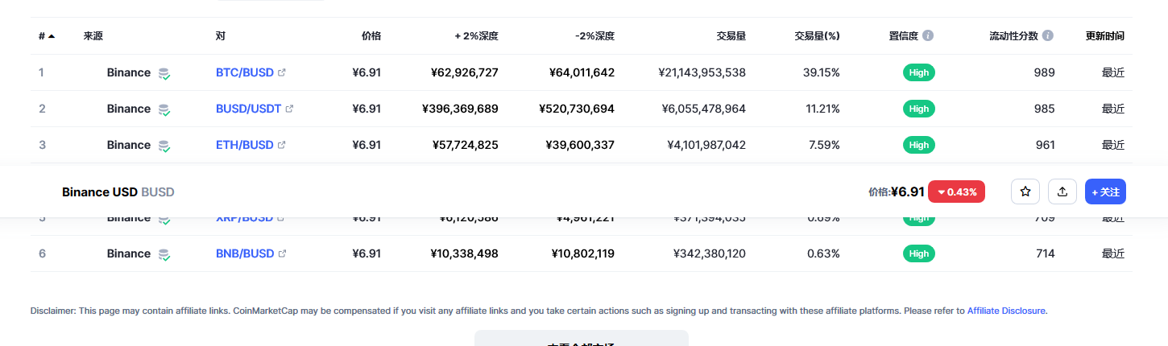1168x346 pixels.
Task: Click the red -0.43% price change badge
Action: (x=956, y=192)
